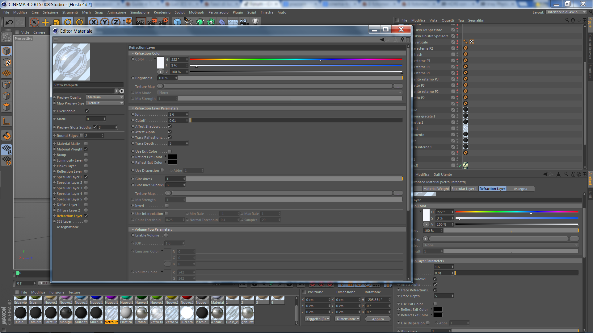Click the Camera object icon
Image resolution: width=593 pixels, height=333 pixels.
(244, 22)
